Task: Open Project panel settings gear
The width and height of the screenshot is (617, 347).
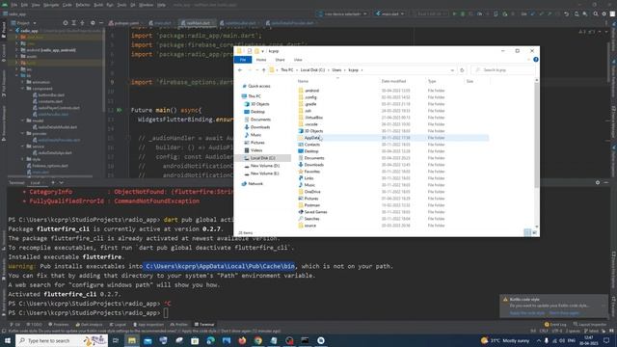Action: pyautogui.click(x=93, y=23)
